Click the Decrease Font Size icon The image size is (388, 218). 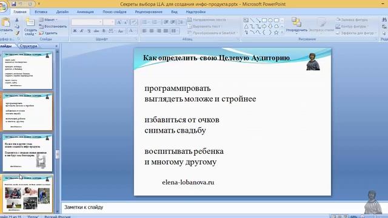tap(126, 22)
